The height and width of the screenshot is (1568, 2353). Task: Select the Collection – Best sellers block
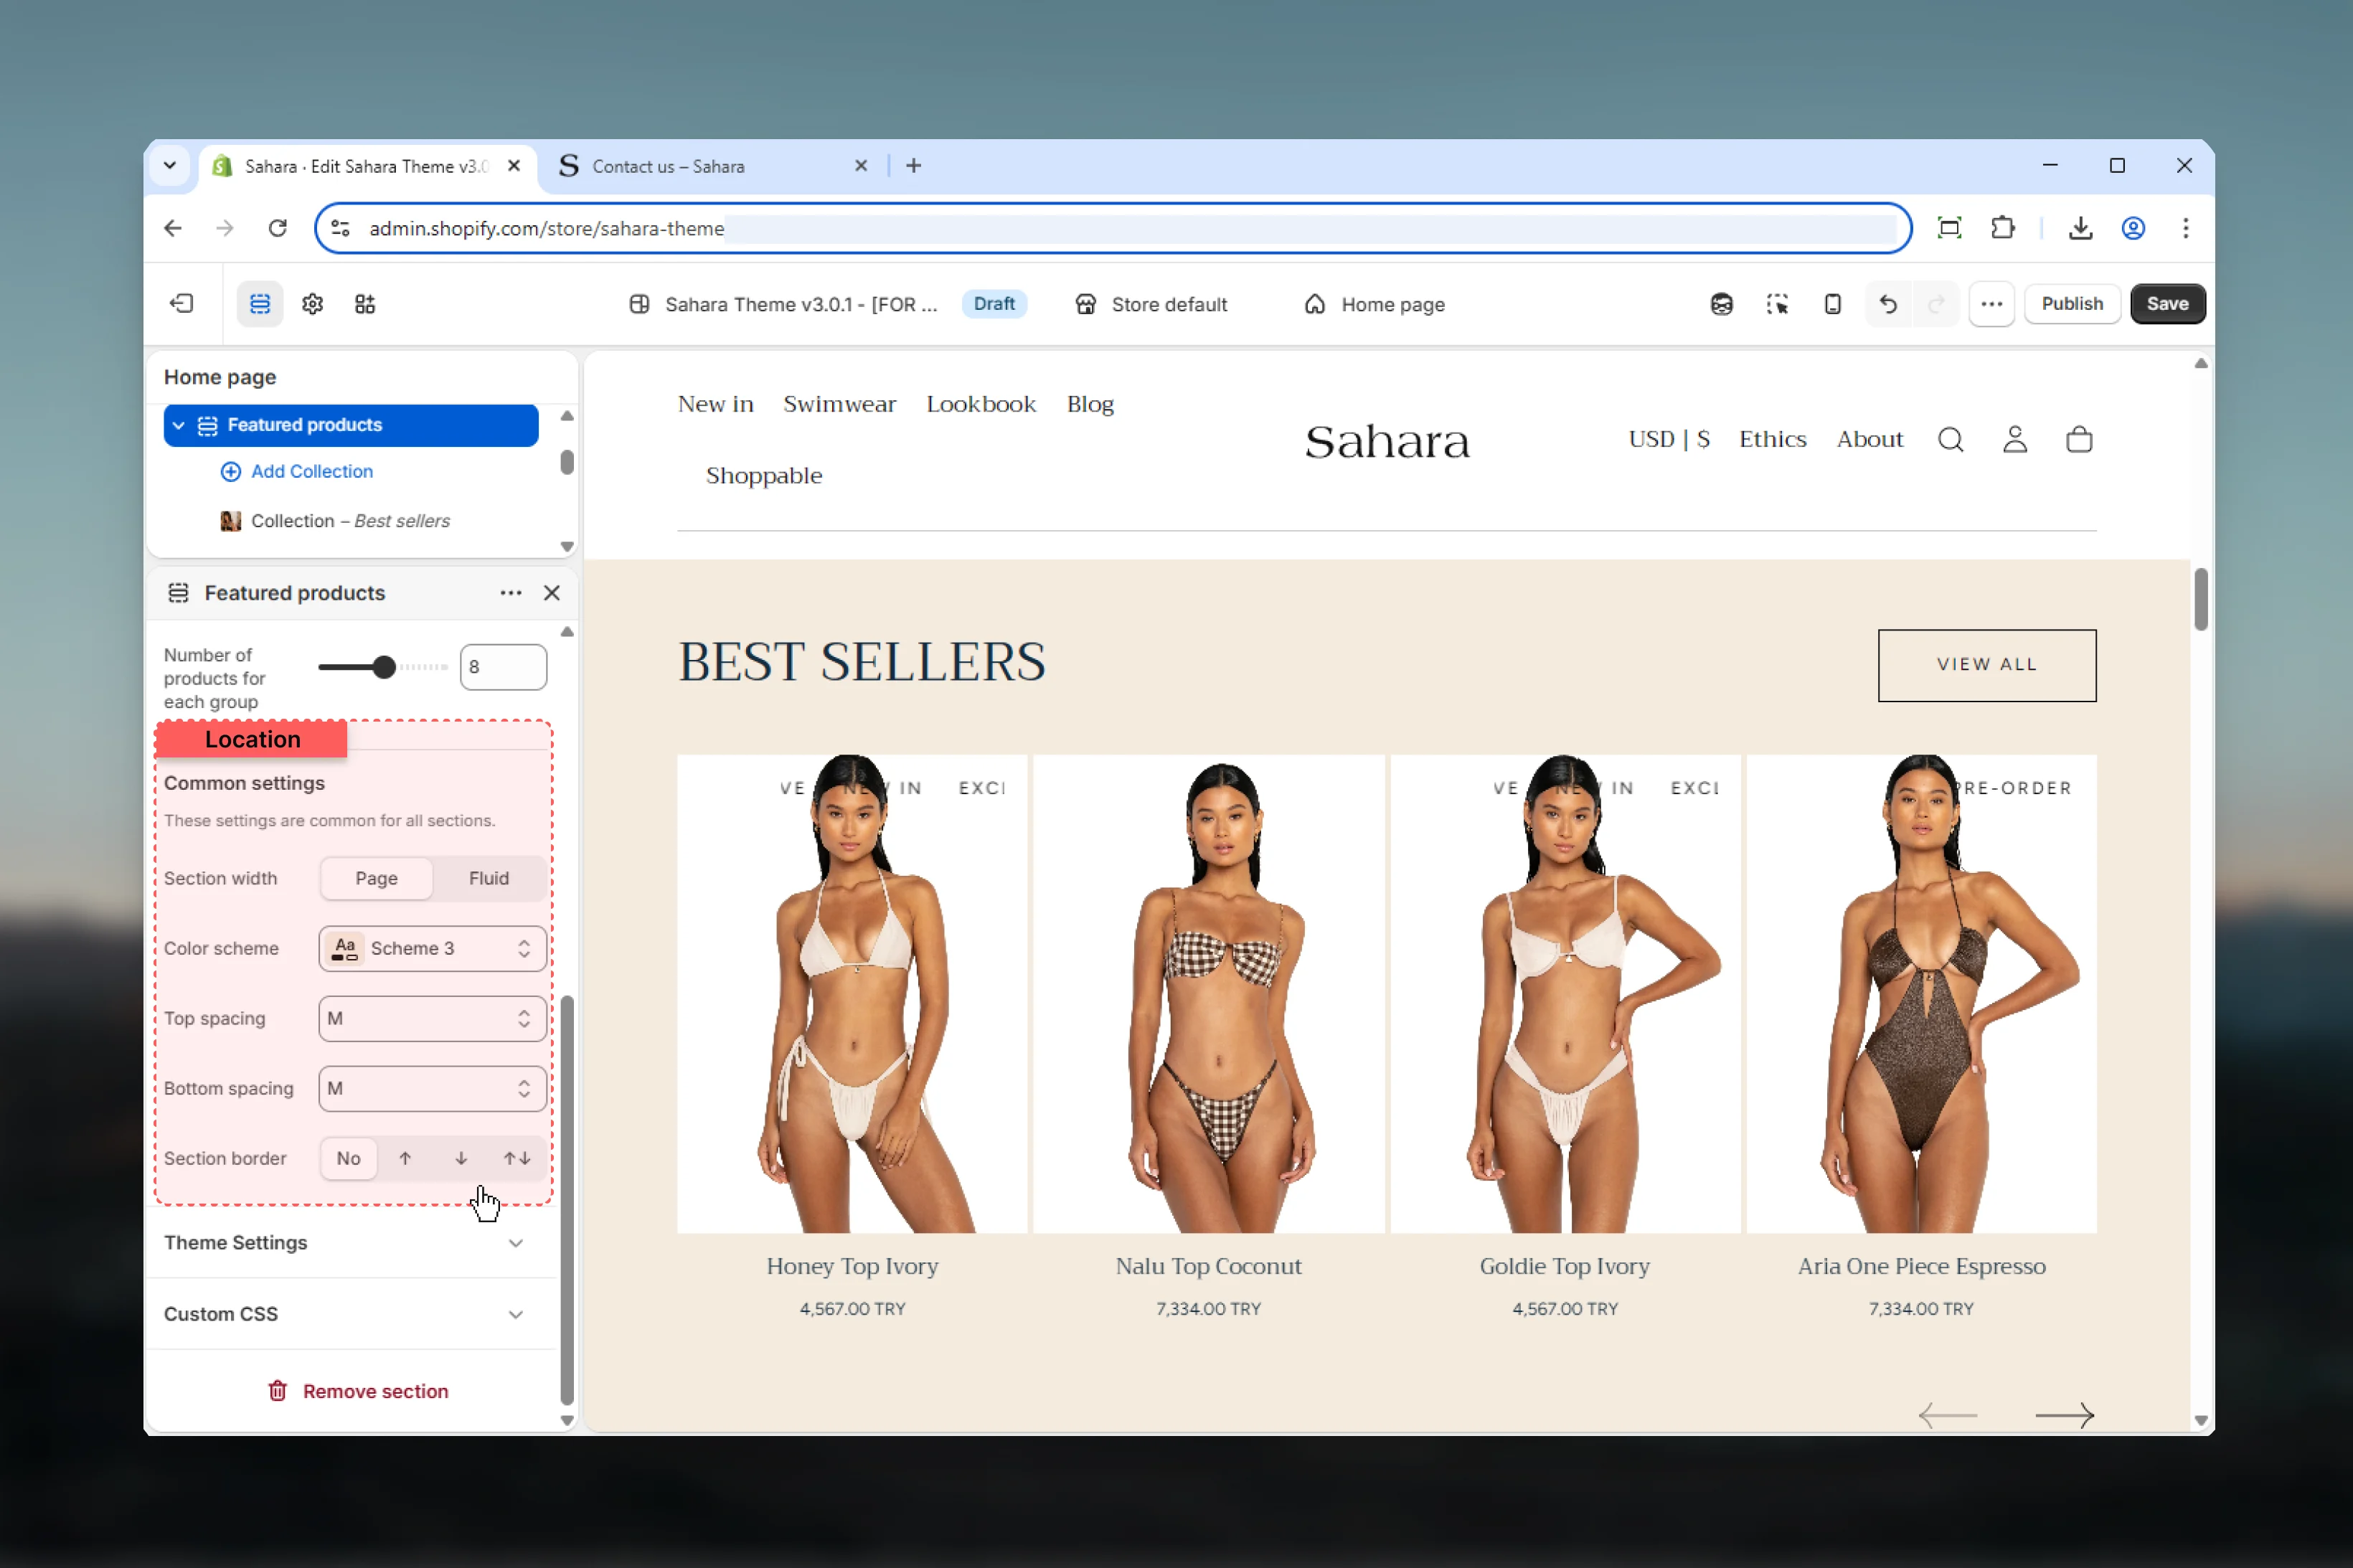350,521
